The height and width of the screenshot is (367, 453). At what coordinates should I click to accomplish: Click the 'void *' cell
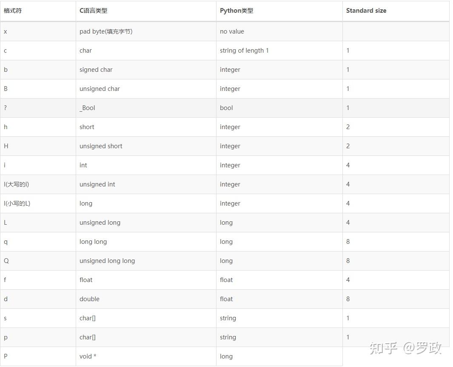pos(88,356)
